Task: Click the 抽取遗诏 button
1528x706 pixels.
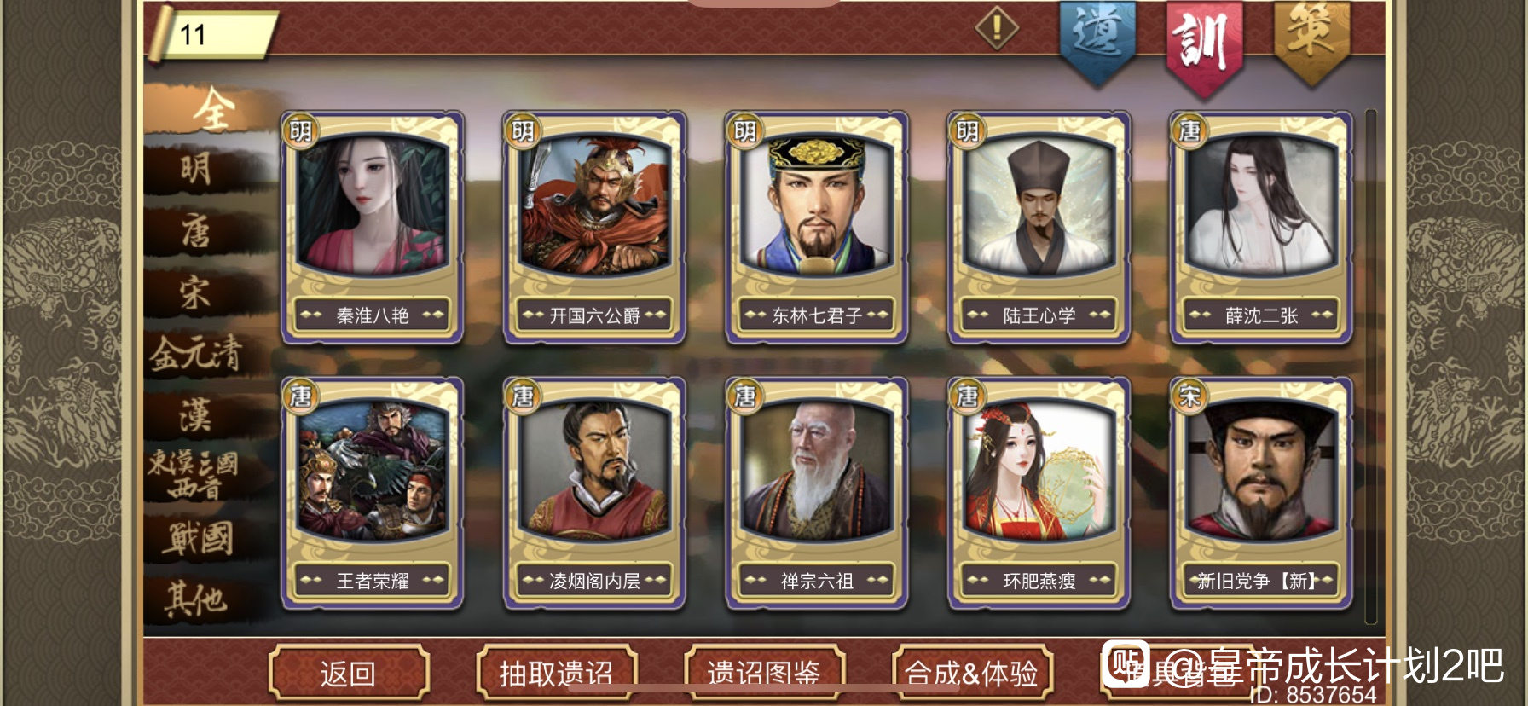Action: [x=557, y=674]
